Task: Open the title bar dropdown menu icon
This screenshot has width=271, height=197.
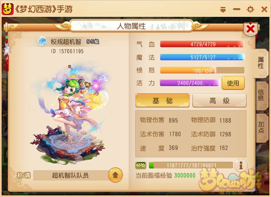Action: (223, 9)
